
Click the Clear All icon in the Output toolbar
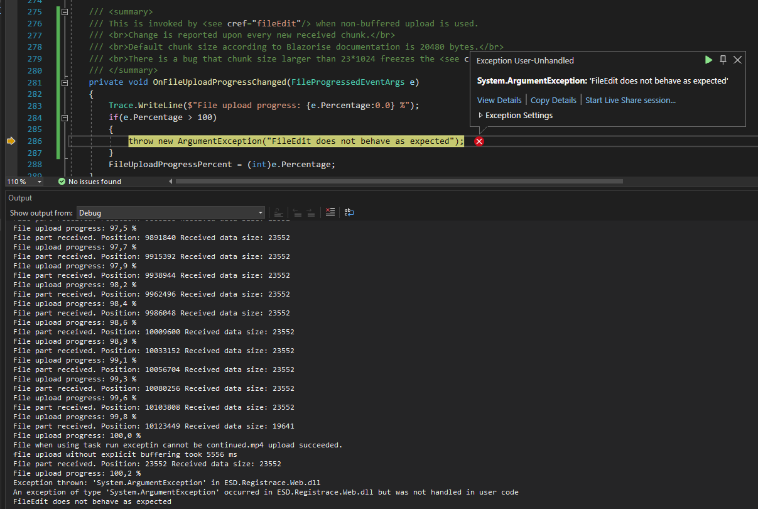pyautogui.click(x=330, y=212)
